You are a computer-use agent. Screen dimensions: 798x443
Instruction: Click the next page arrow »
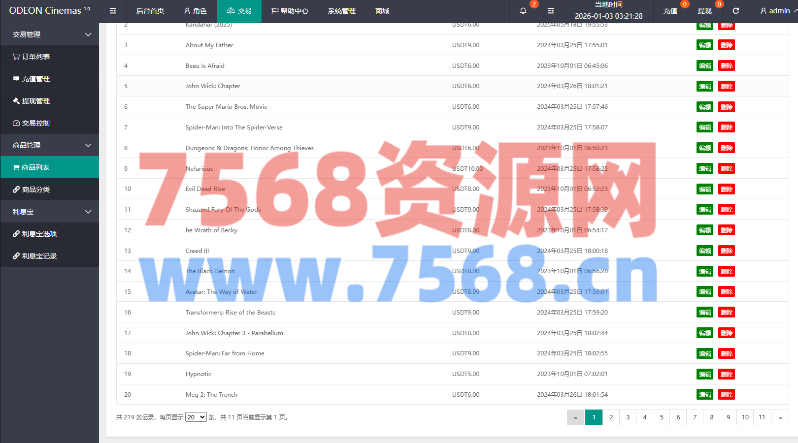(x=780, y=417)
